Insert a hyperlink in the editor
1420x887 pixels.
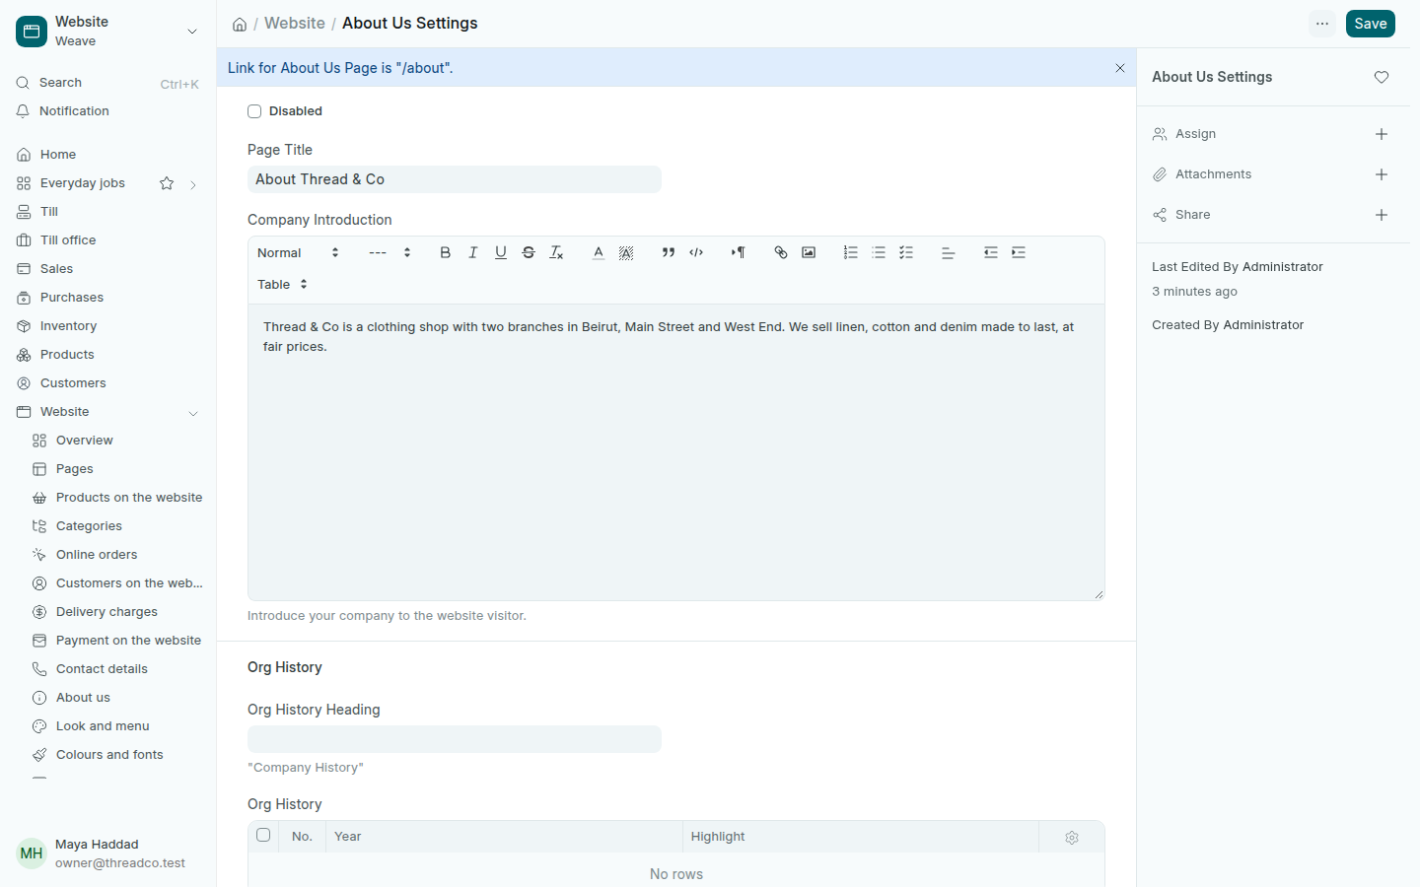coord(781,253)
